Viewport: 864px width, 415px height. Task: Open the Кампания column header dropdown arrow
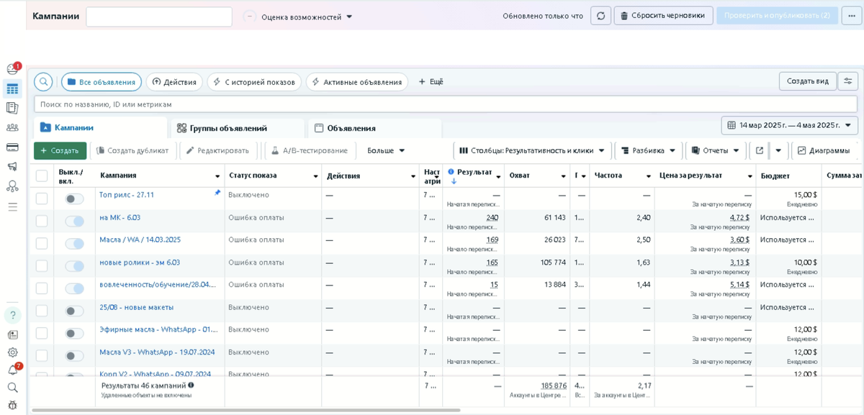coord(217,176)
